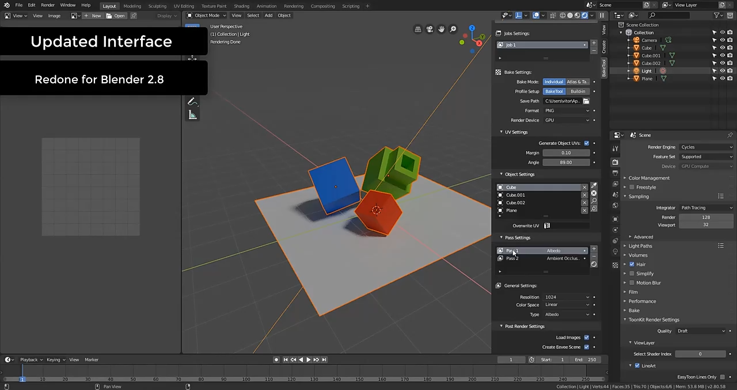Toggle the Create Eevee Scene checkbox

586,346
